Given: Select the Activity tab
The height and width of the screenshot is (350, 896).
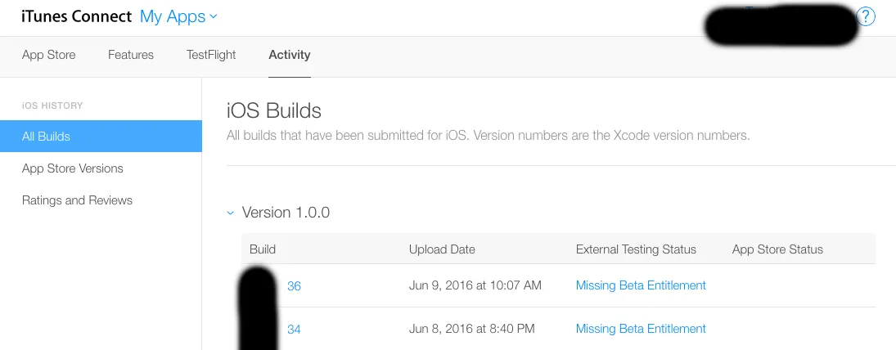Looking at the screenshot, I should 290,55.
